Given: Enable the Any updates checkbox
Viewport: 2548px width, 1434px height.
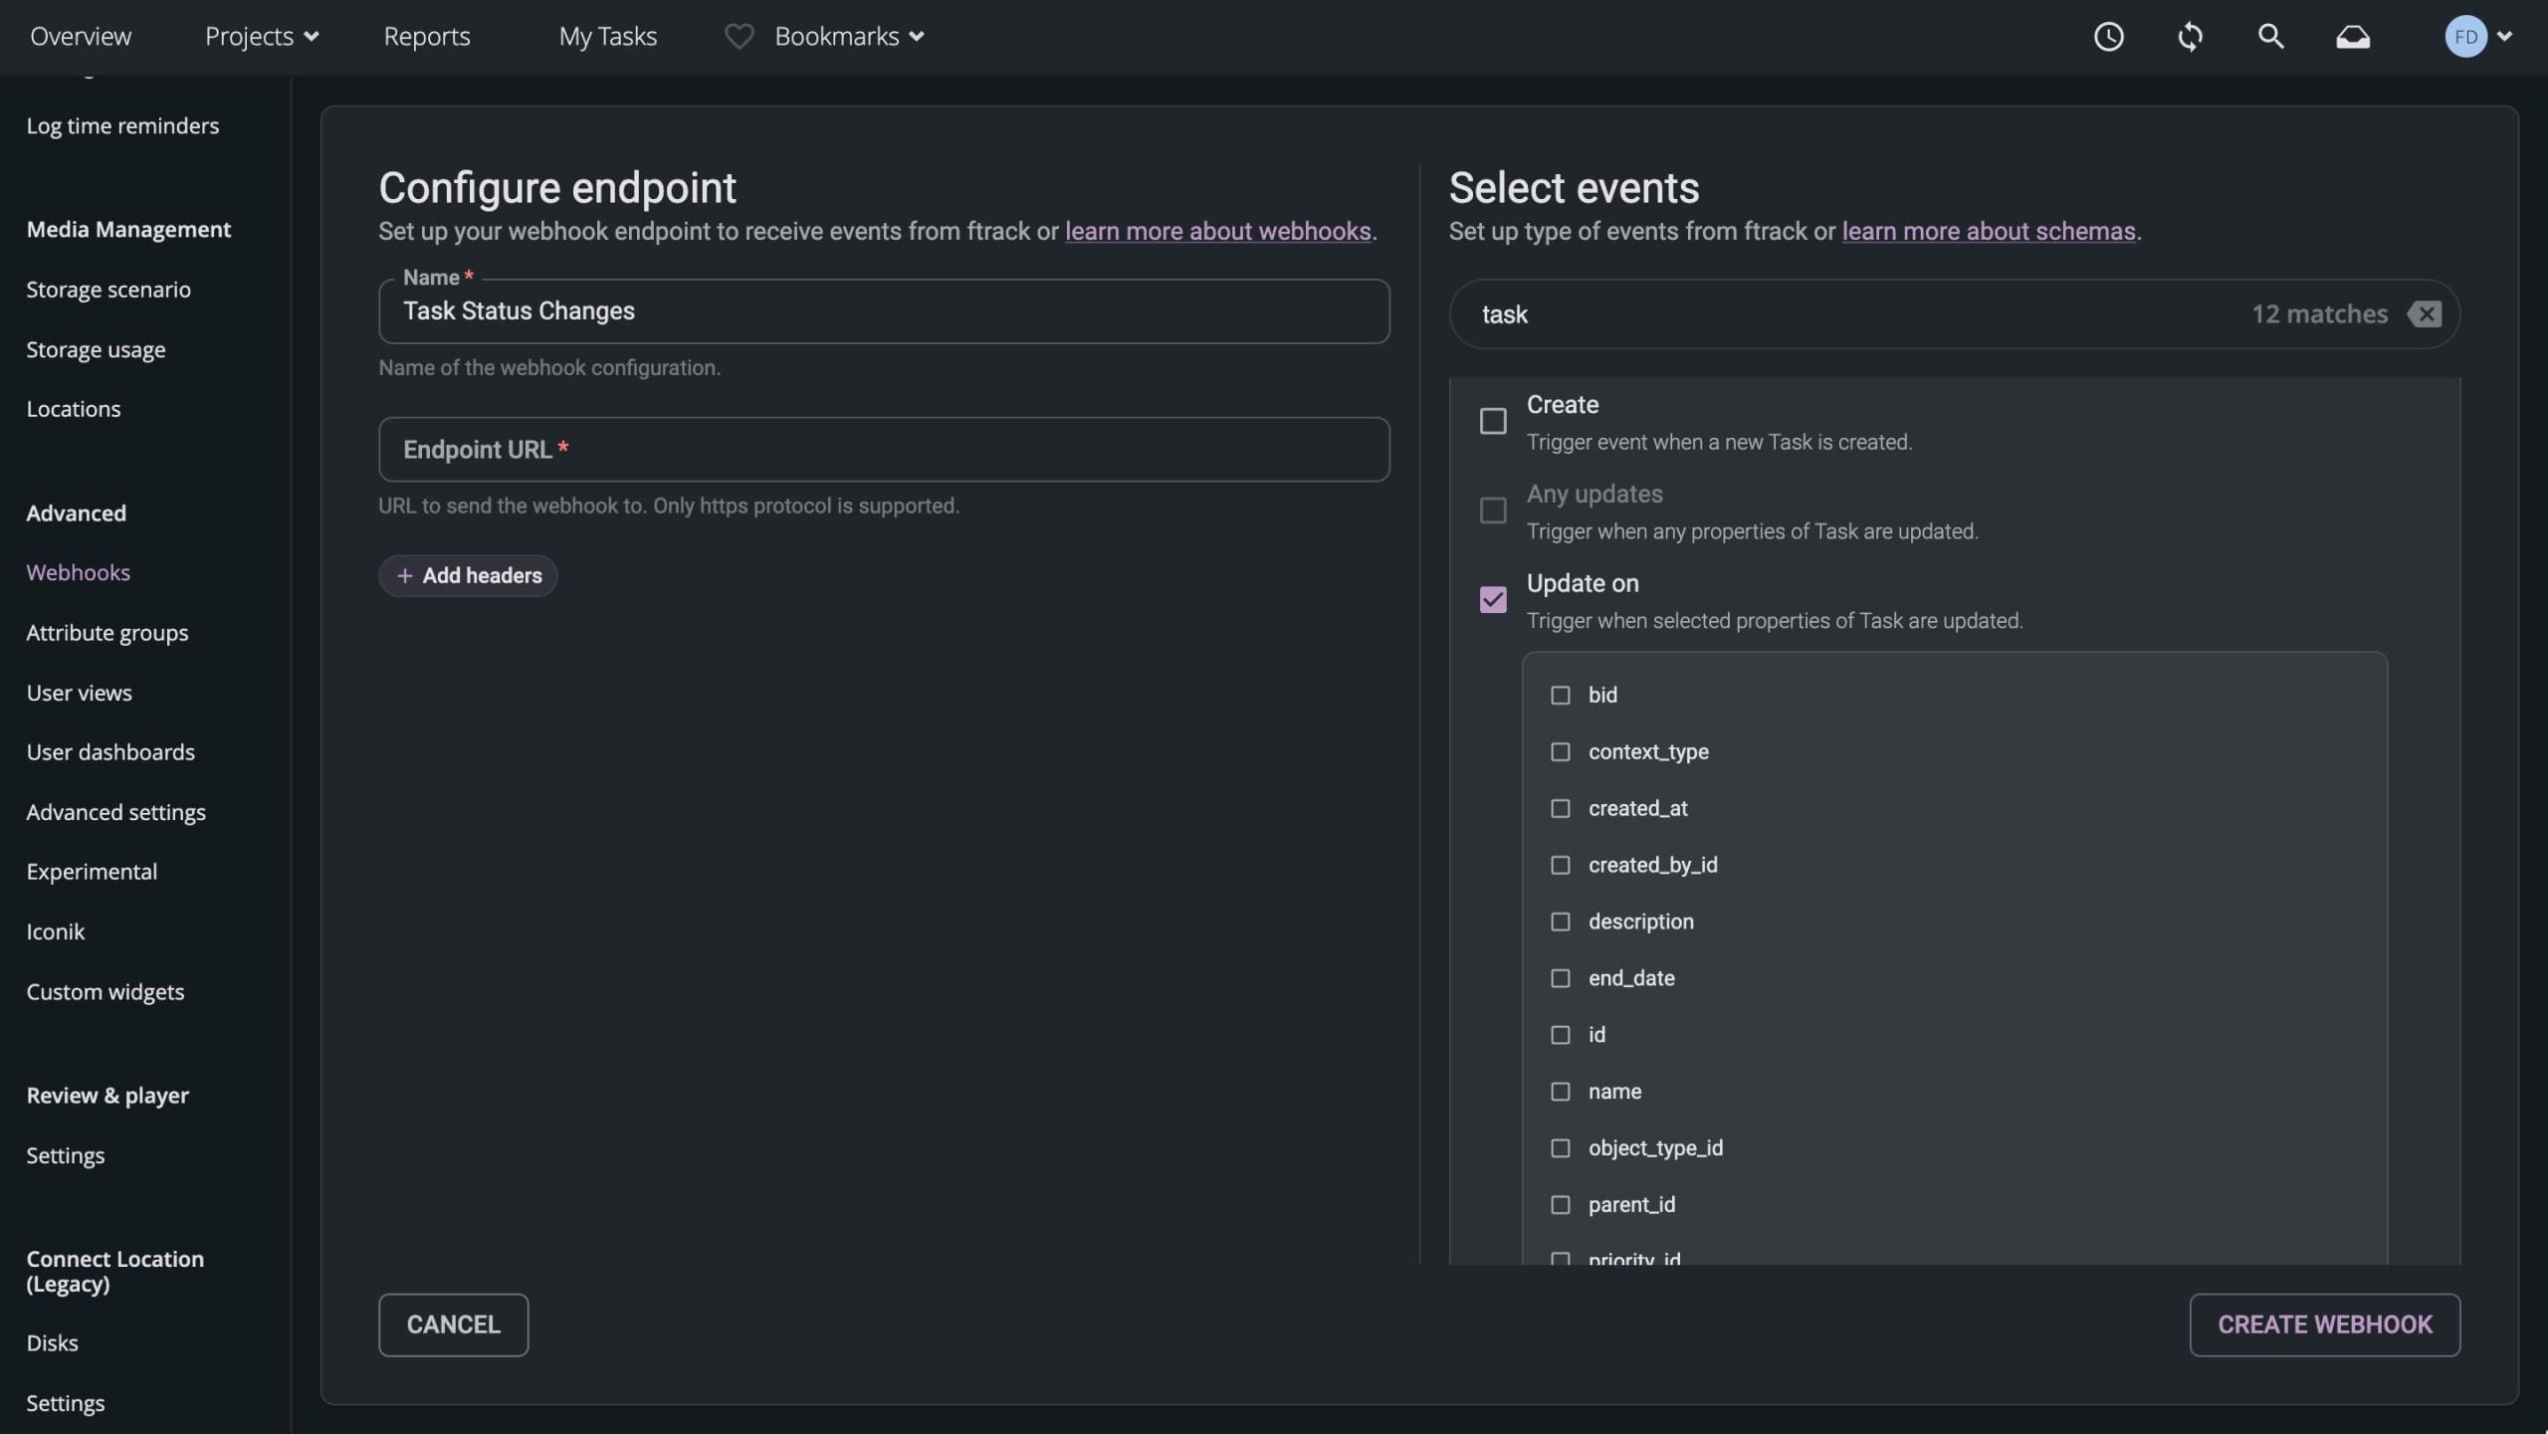Looking at the screenshot, I should click(1491, 510).
